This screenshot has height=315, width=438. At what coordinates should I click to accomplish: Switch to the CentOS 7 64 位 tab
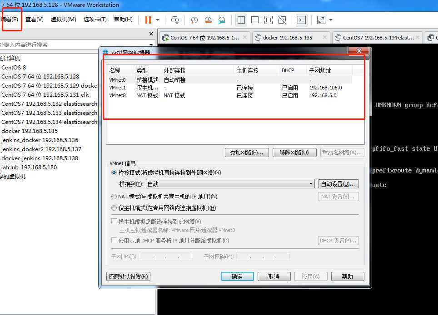tap(204, 37)
